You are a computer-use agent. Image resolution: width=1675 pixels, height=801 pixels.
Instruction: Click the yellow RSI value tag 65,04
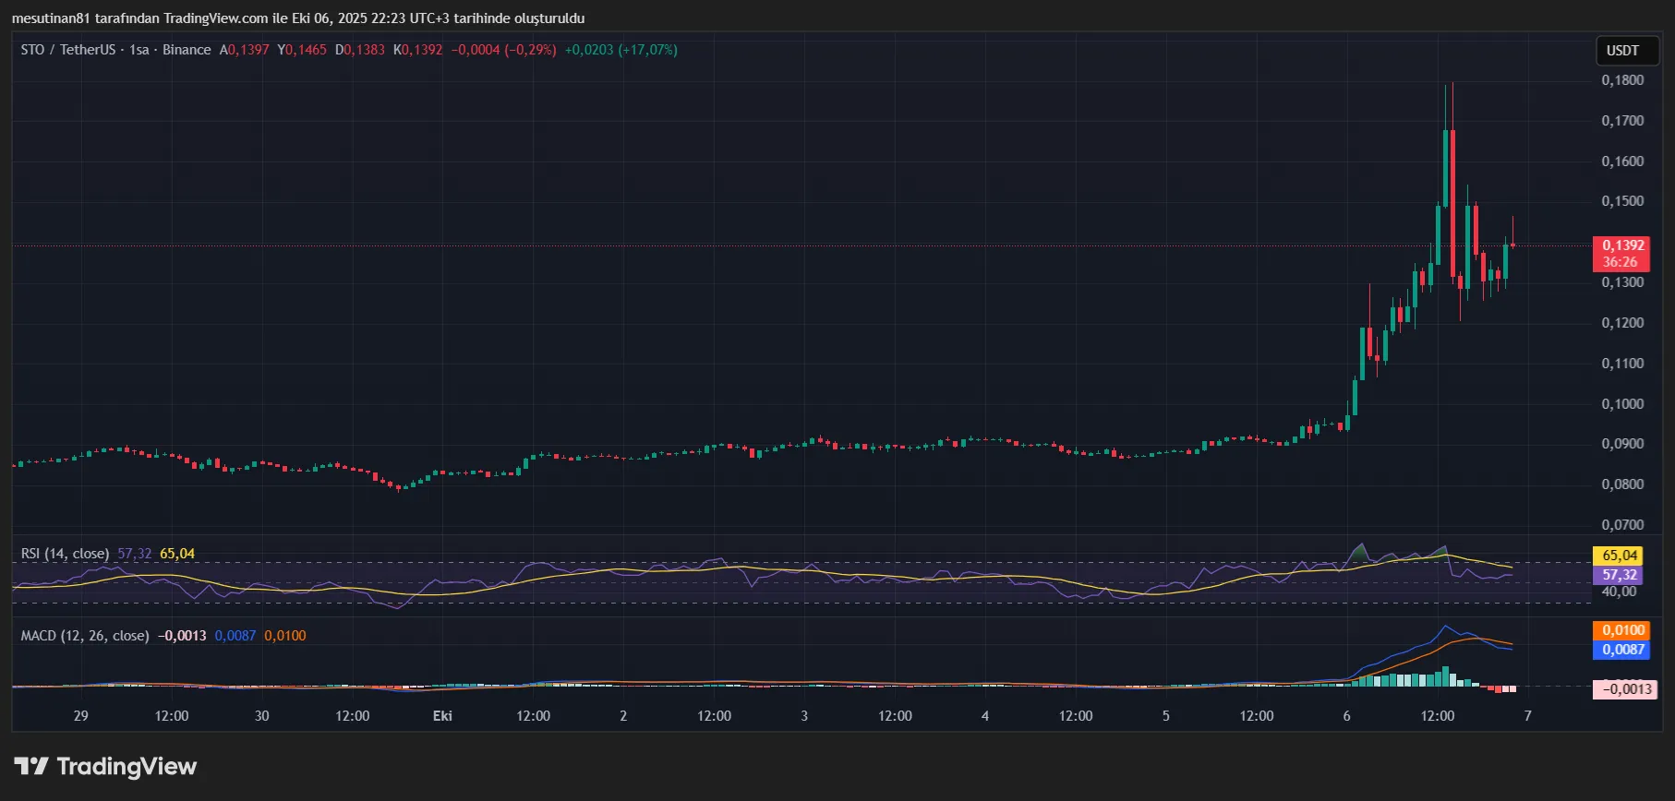[x=1620, y=556]
